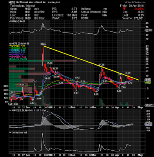Click the Feb marker on the main date axis
Screen dimensions: 154x157
pyautogui.click(x=73, y=108)
